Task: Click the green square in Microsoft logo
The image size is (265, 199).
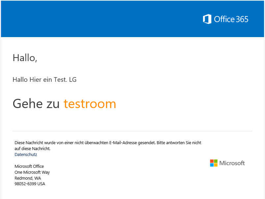Action: click(x=216, y=161)
